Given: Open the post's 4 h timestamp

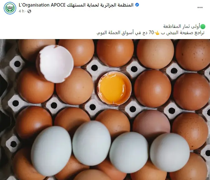Looking at the screenshot, I should point(21,11).
